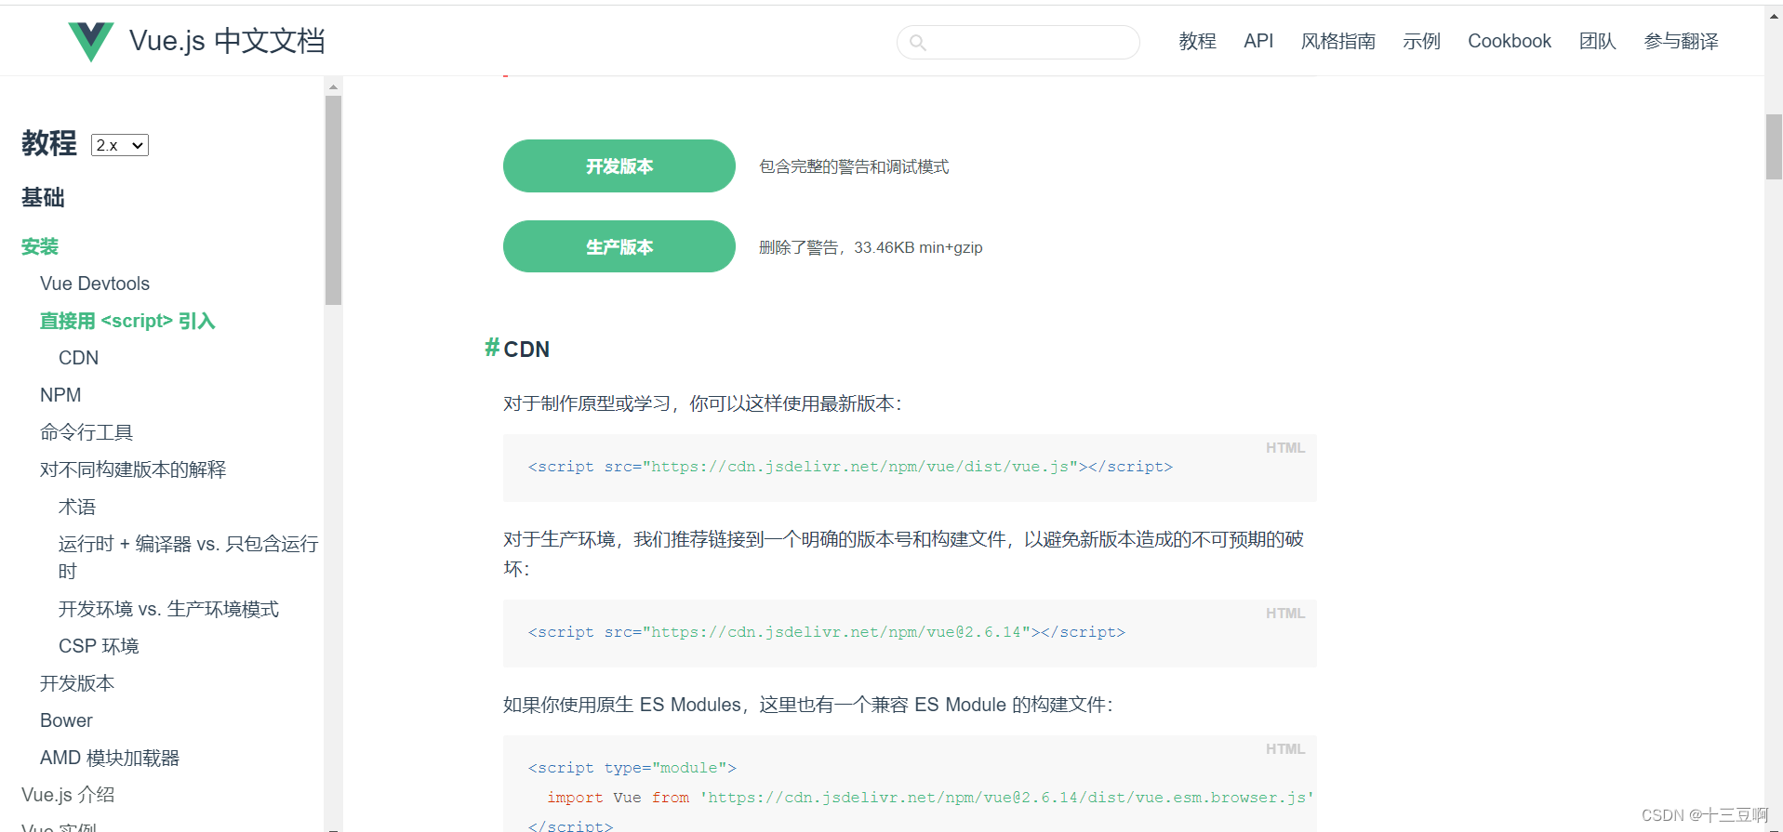Click the CDN section heading
This screenshot has height=832, width=1783.
[x=526, y=349]
